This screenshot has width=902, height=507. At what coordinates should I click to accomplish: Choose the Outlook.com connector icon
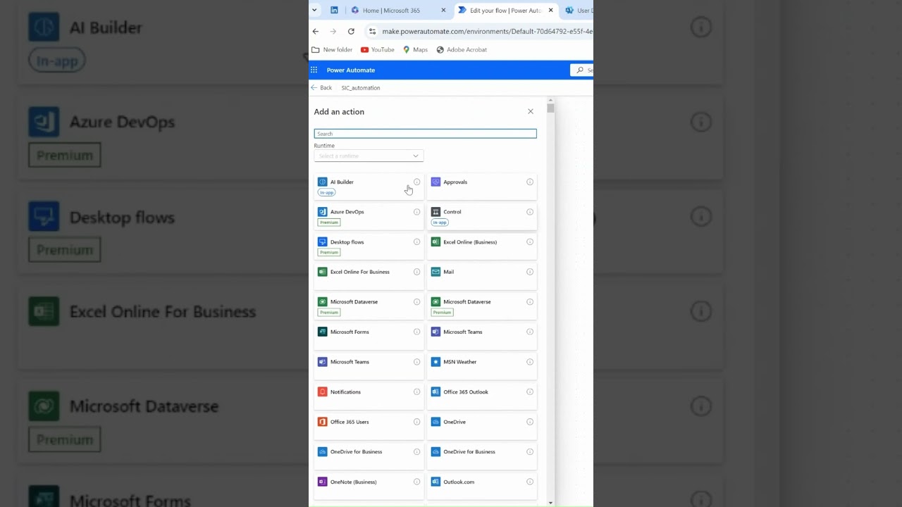[x=435, y=482]
